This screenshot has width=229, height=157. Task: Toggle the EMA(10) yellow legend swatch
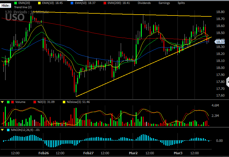point(39,3)
